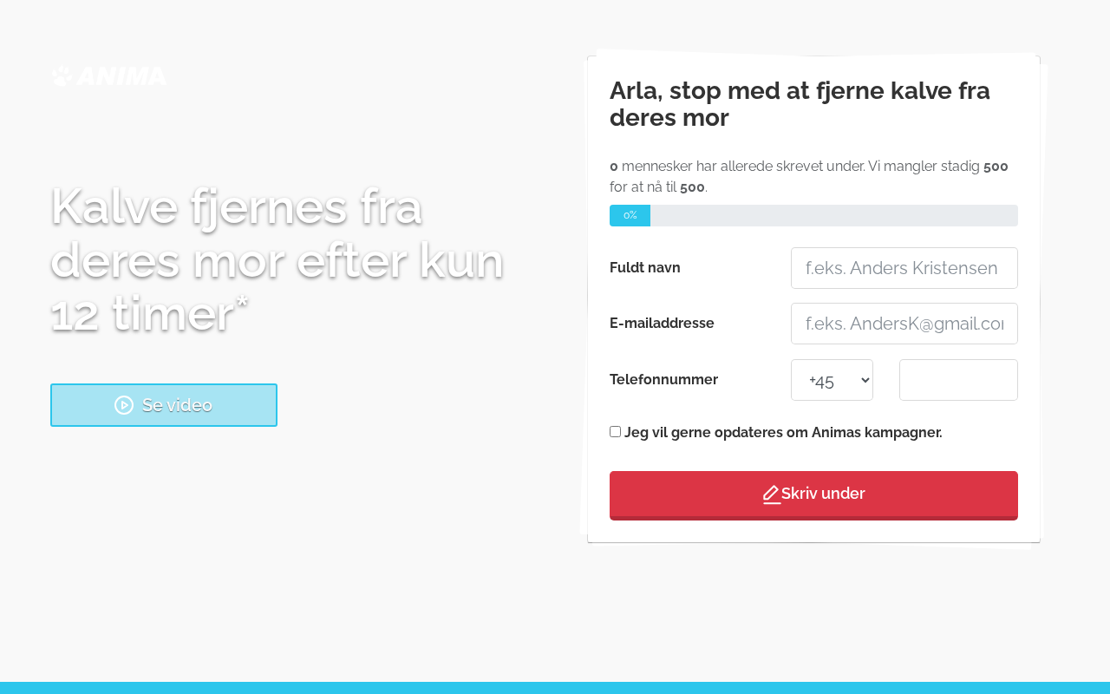Click the ANIMA wordmark in the header

click(121, 76)
